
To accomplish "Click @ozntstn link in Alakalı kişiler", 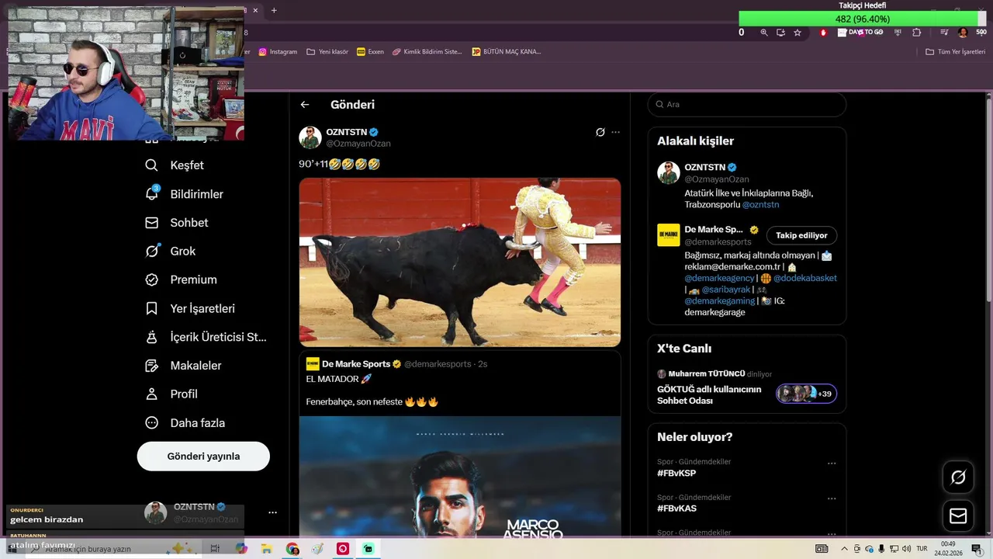I will tap(760, 205).
